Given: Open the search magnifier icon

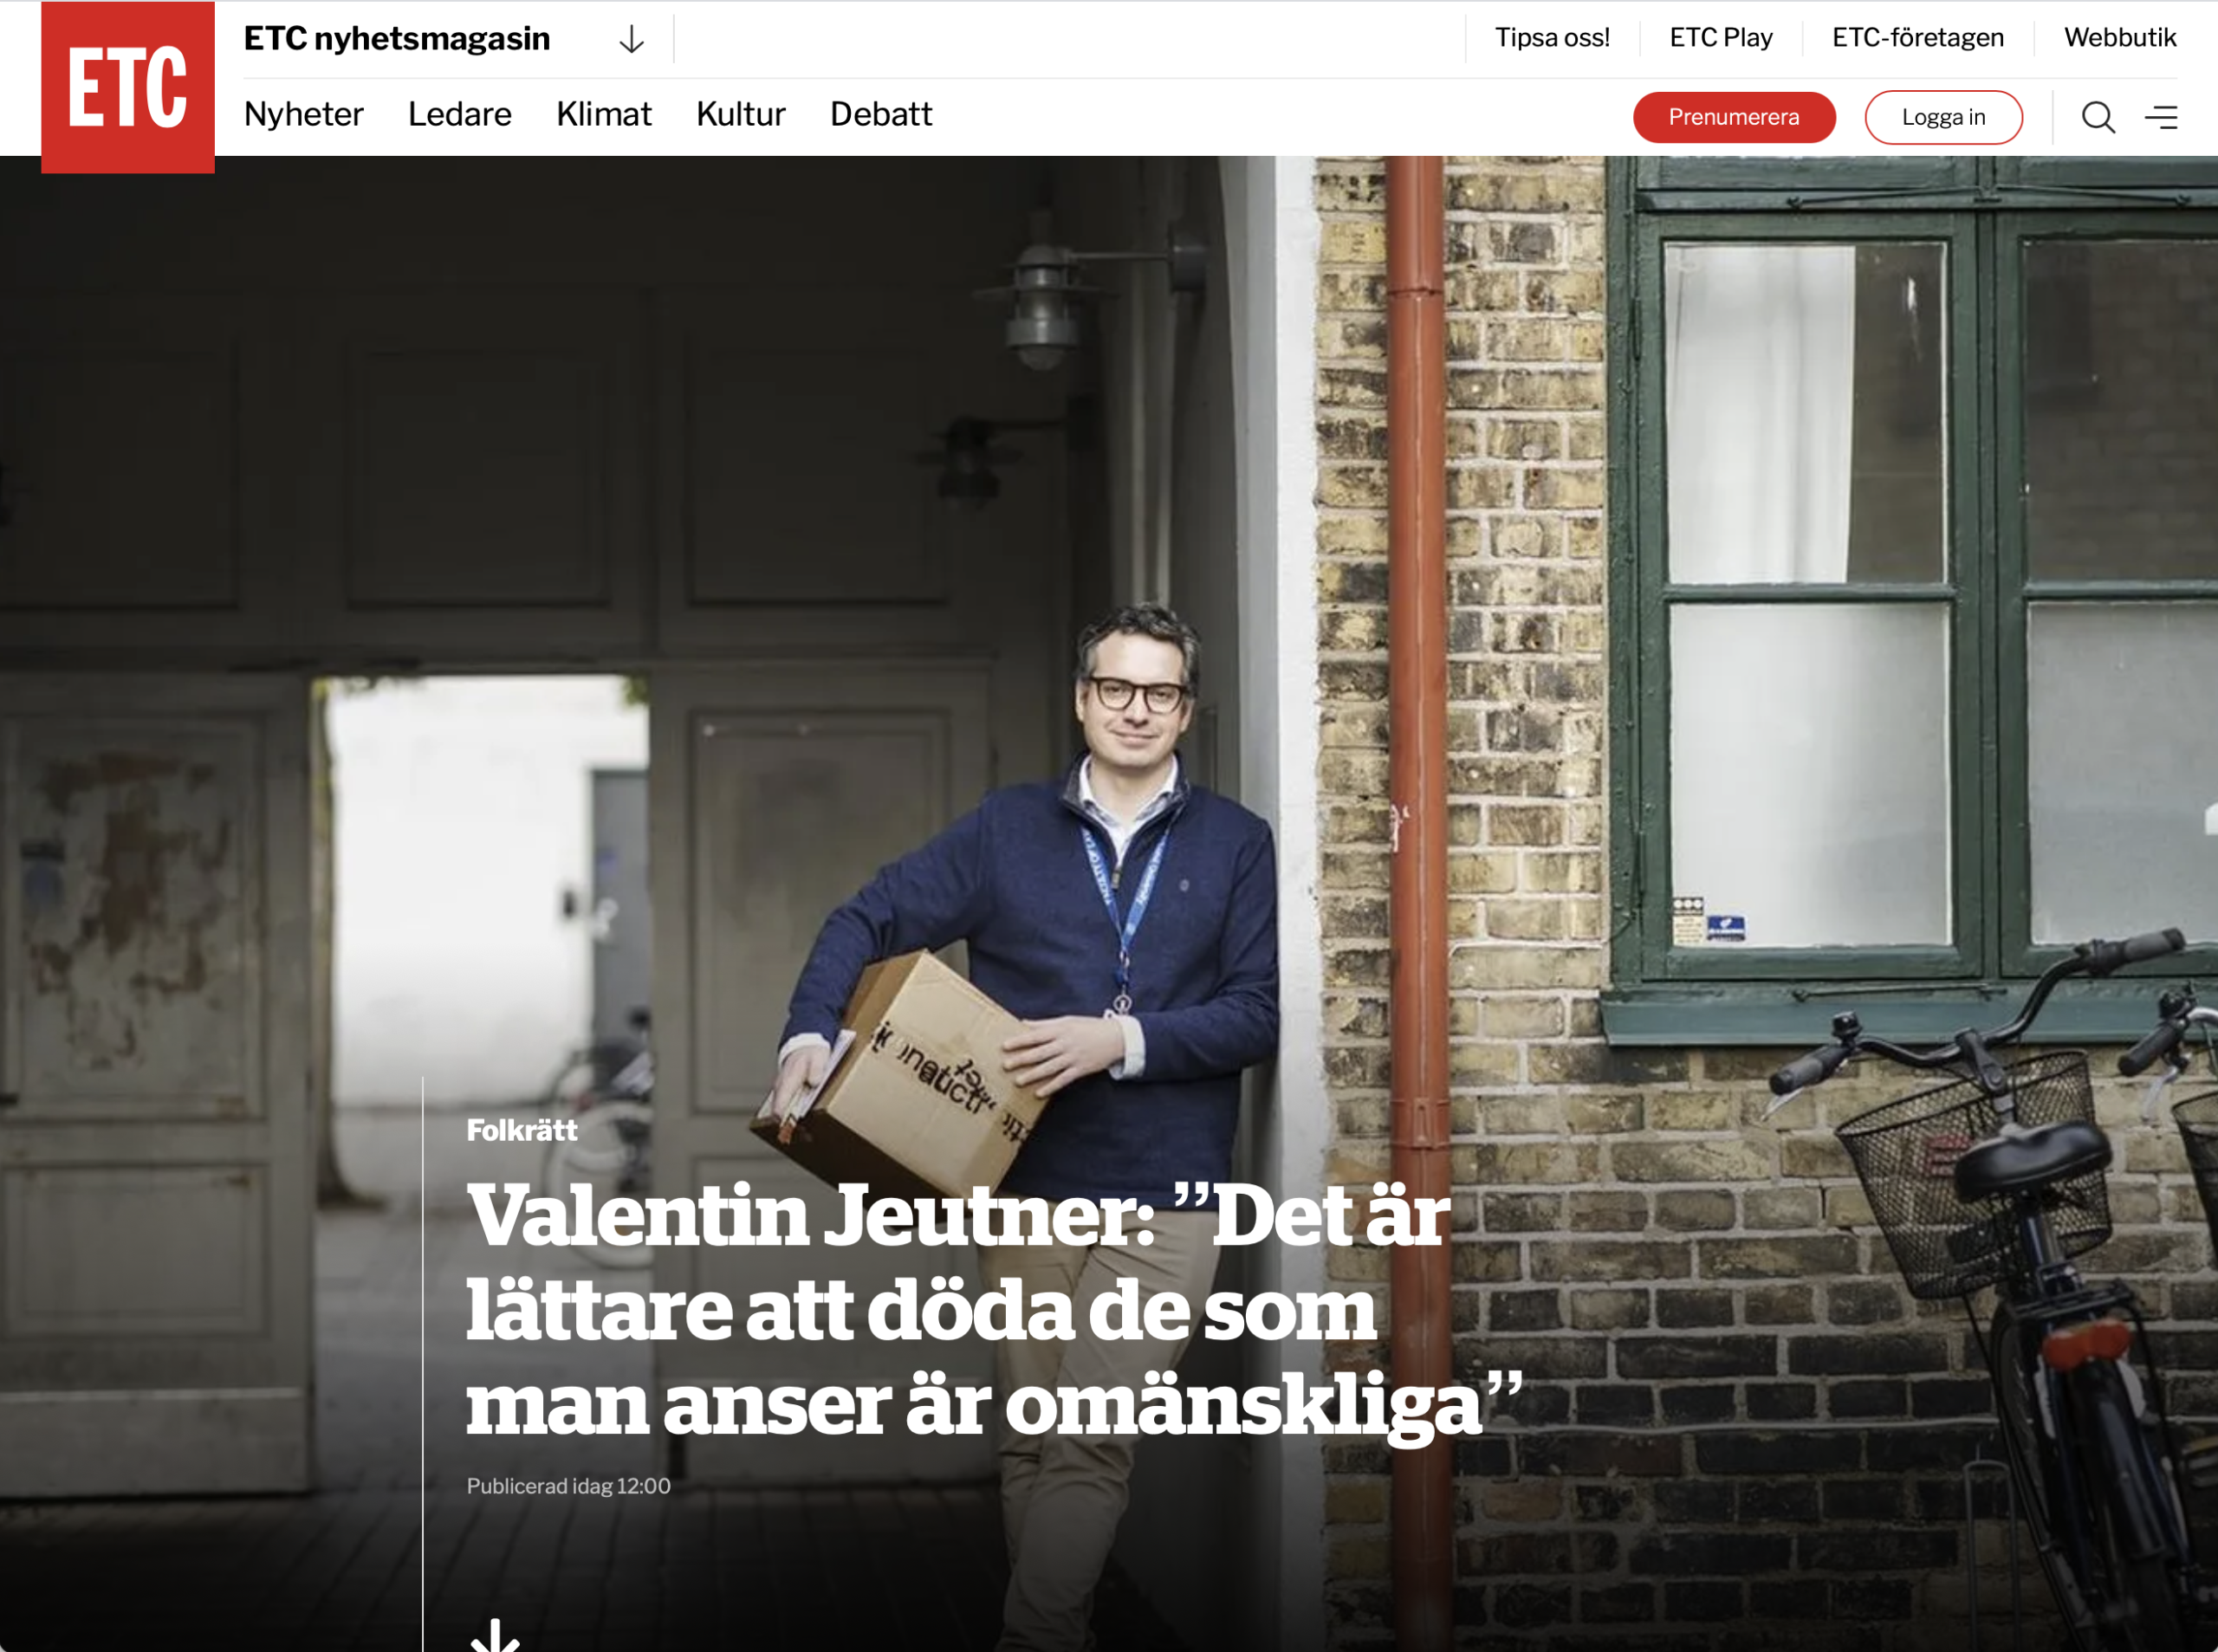Looking at the screenshot, I should tap(2098, 117).
